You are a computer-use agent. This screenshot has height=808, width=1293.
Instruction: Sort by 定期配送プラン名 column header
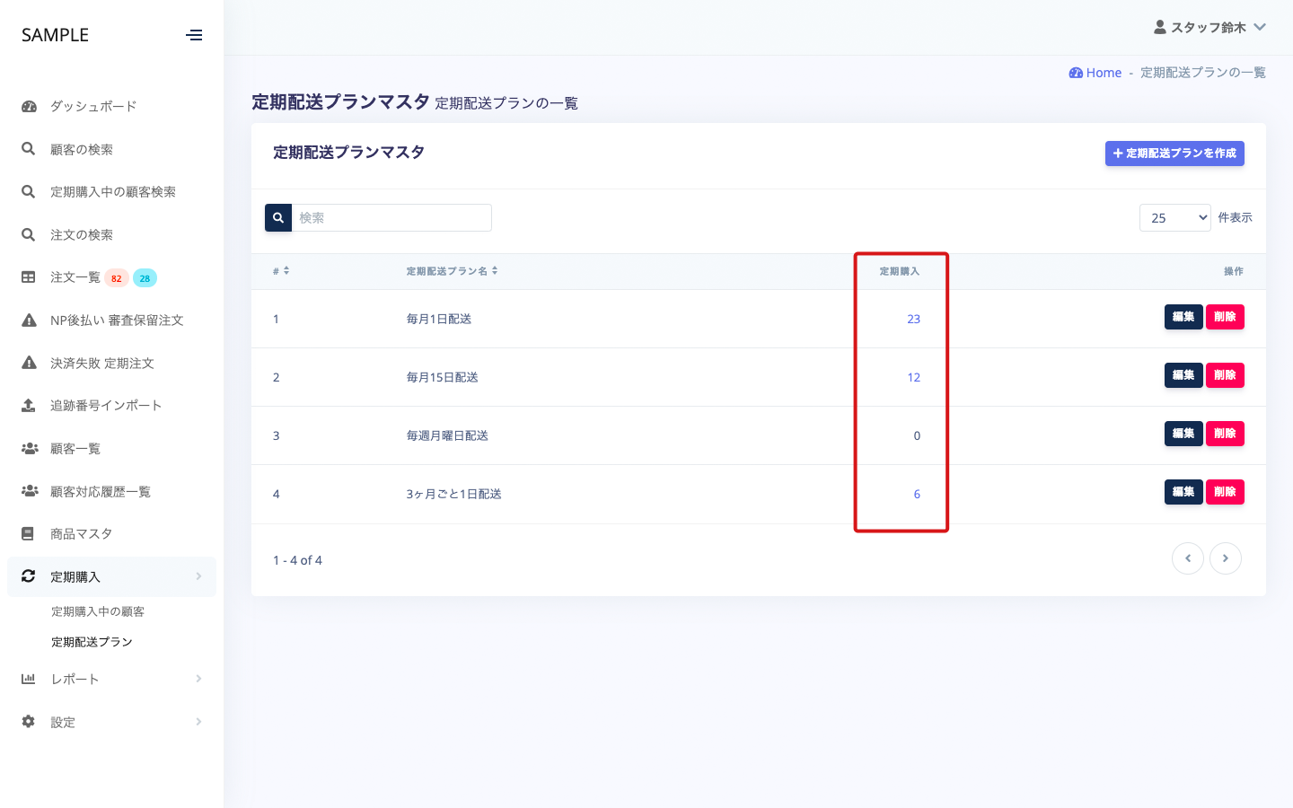pyautogui.click(x=451, y=271)
